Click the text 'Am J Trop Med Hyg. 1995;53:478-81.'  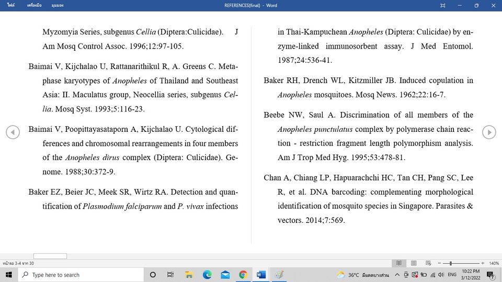tap(341, 157)
